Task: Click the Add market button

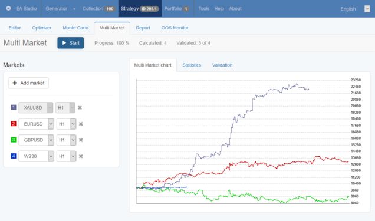Action: click(x=28, y=83)
